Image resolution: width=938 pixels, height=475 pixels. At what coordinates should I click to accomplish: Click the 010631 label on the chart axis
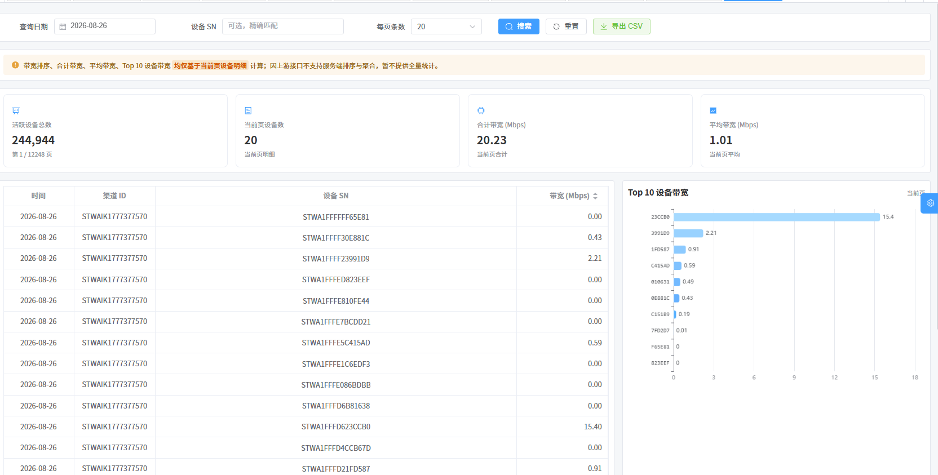660,282
